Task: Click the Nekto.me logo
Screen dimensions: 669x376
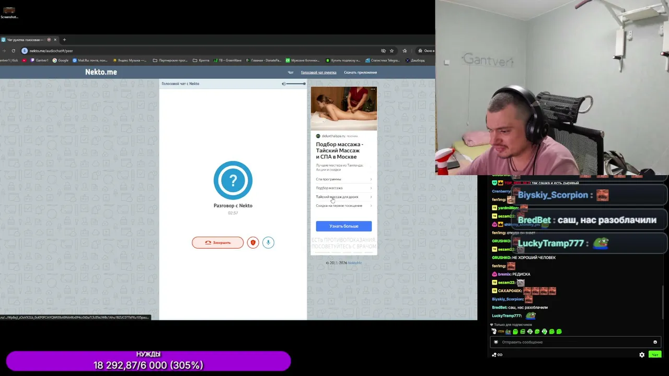Action: [101, 72]
